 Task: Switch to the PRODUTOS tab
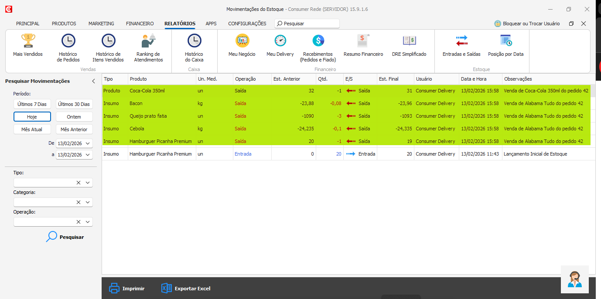64,24
